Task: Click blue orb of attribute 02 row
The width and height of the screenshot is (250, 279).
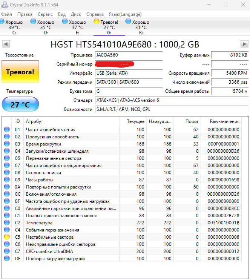Action: [7, 136]
